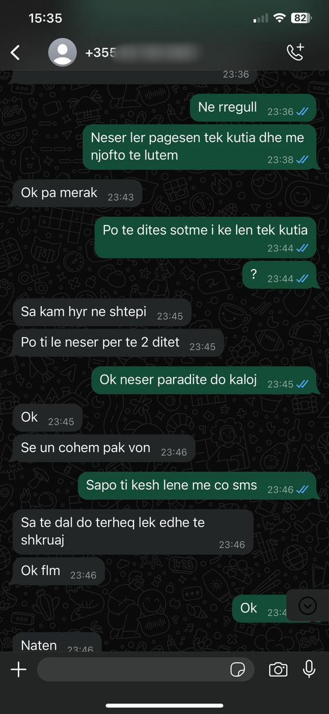Tap the plus attachment icon
This screenshot has height=714, width=329.
pyautogui.click(x=19, y=669)
